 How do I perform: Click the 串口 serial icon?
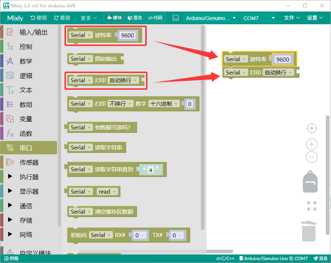(x=10, y=148)
